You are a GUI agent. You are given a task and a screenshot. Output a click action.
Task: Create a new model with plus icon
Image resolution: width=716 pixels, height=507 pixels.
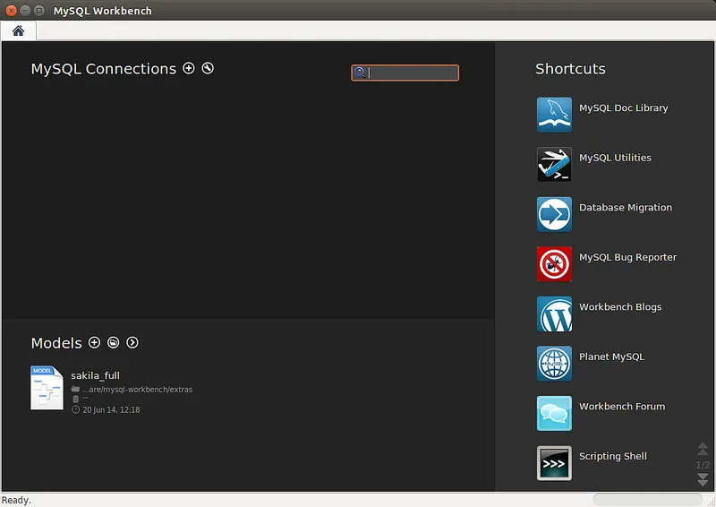95,342
